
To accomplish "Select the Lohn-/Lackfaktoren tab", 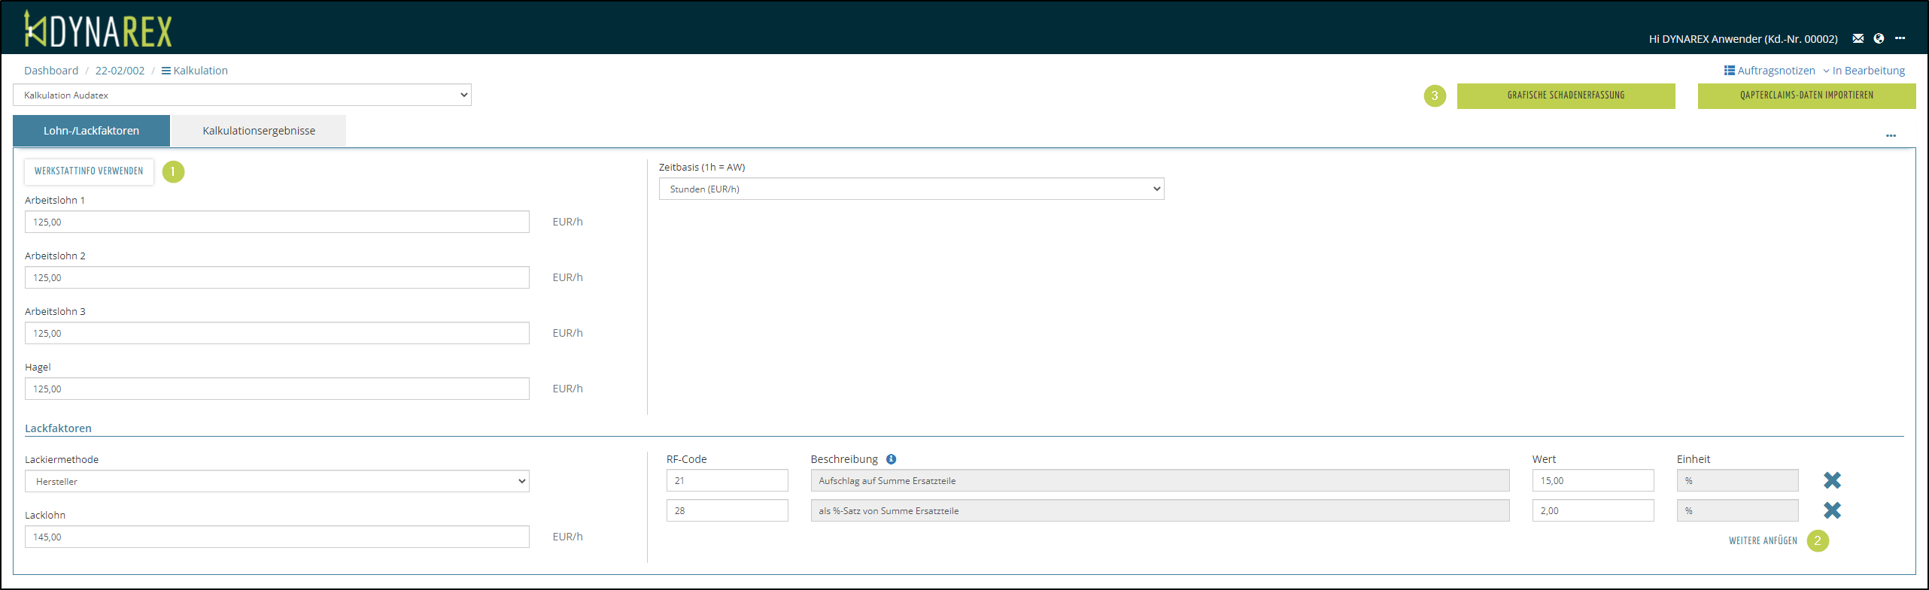I will 91,131.
